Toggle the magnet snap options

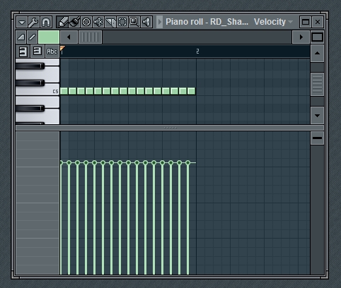coord(46,23)
